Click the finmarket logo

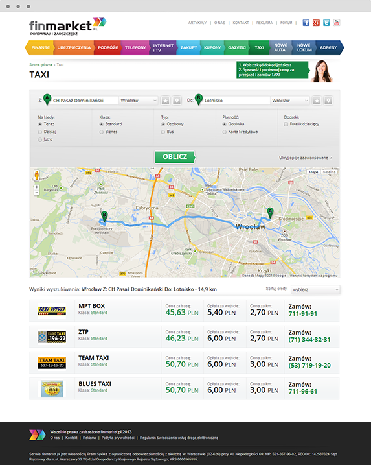(67, 26)
